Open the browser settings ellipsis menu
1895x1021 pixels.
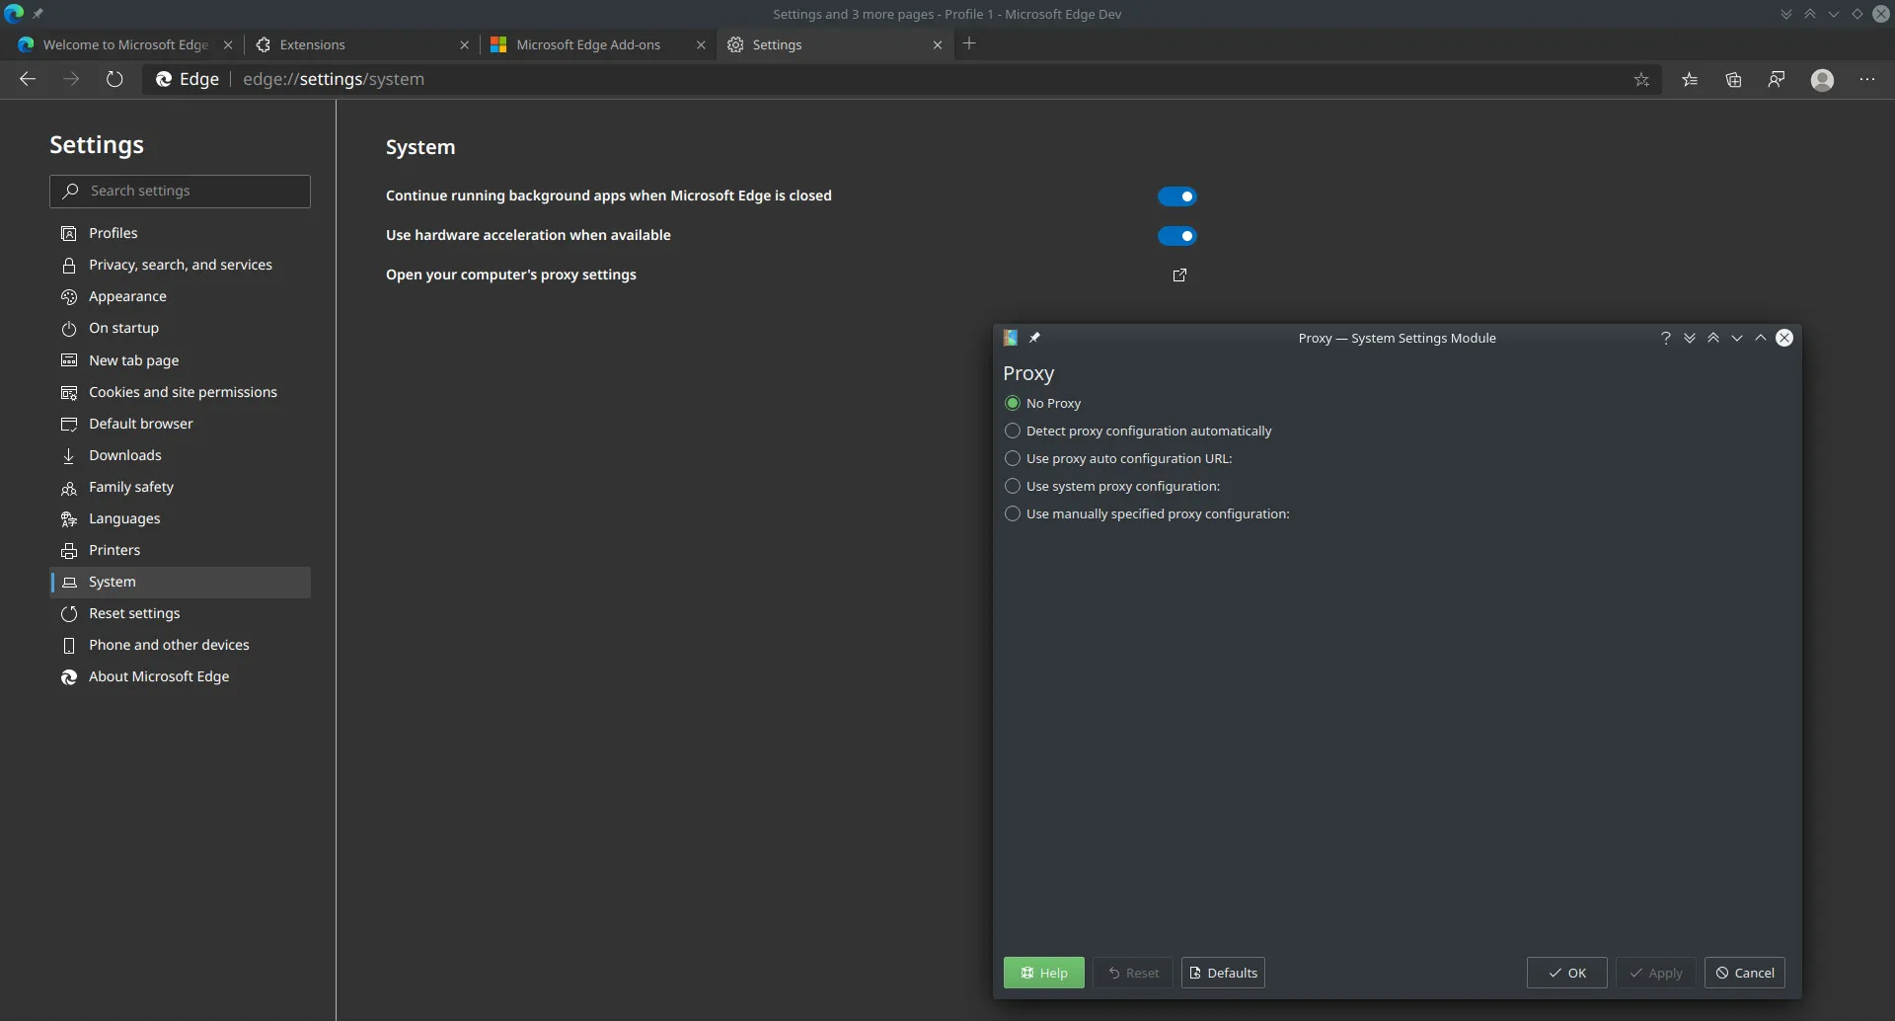click(x=1868, y=79)
